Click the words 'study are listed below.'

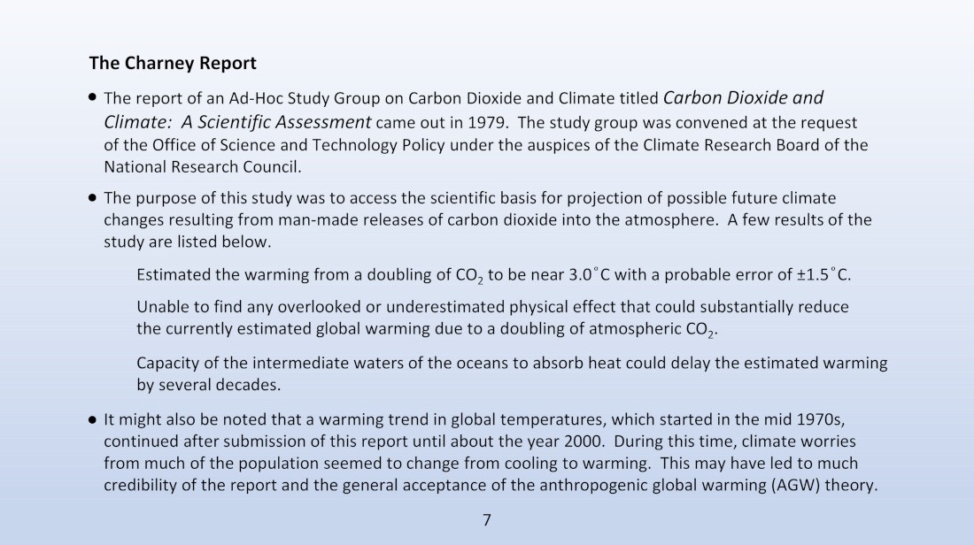(x=188, y=242)
